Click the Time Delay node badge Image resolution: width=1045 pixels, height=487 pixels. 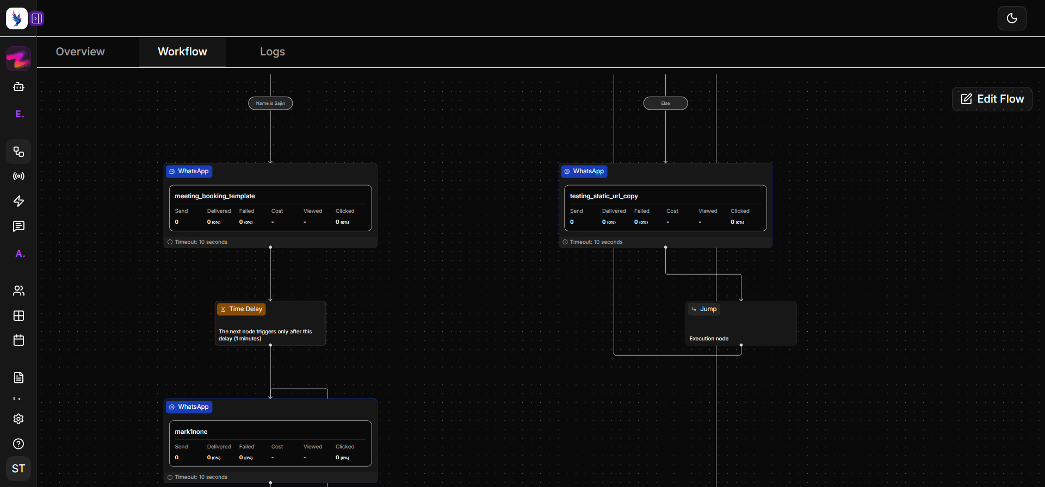tap(241, 309)
